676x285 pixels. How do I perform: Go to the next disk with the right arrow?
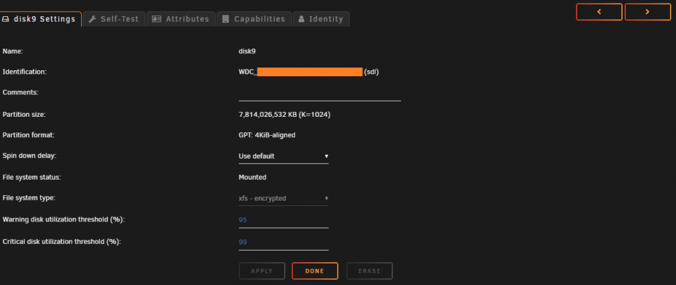[x=648, y=12]
